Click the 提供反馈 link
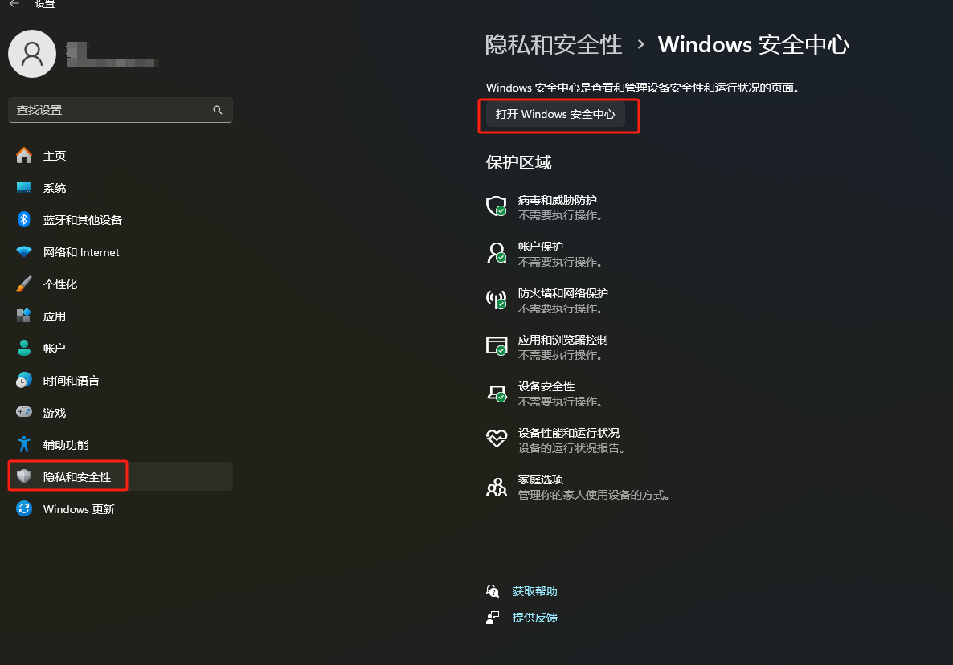 click(x=534, y=617)
